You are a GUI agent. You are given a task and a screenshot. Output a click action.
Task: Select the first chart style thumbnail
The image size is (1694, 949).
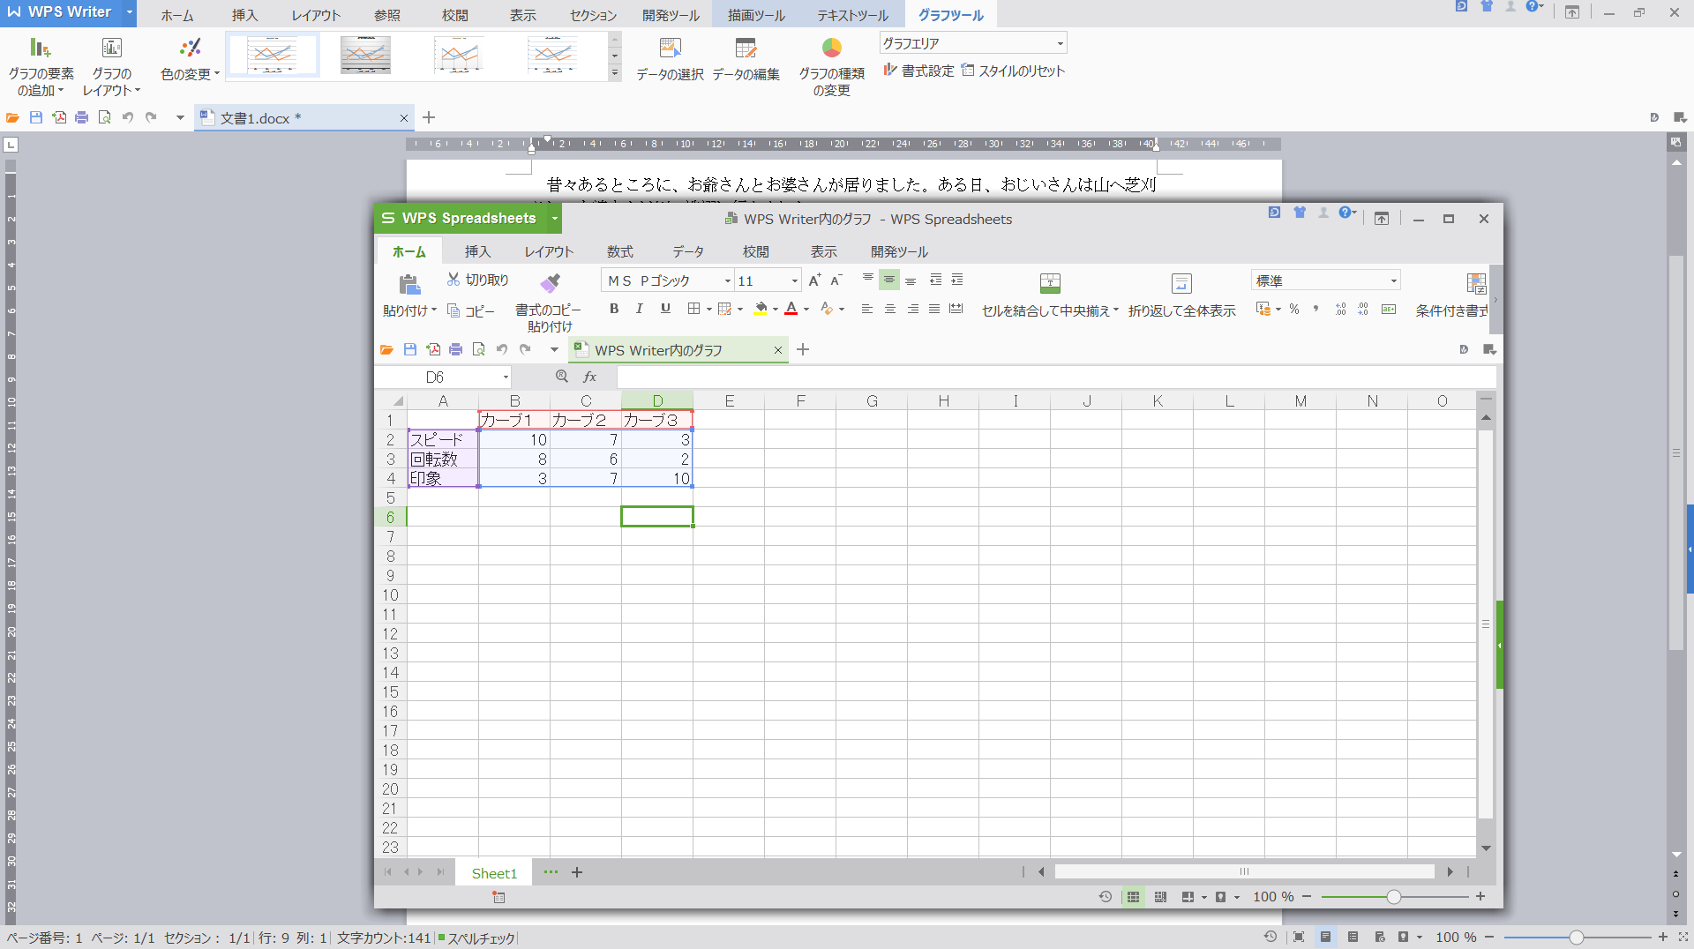pos(272,56)
